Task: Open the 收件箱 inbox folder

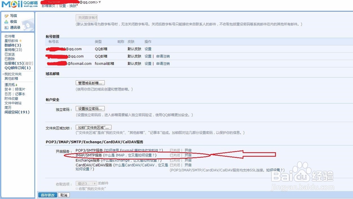Action: click(10, 36)
